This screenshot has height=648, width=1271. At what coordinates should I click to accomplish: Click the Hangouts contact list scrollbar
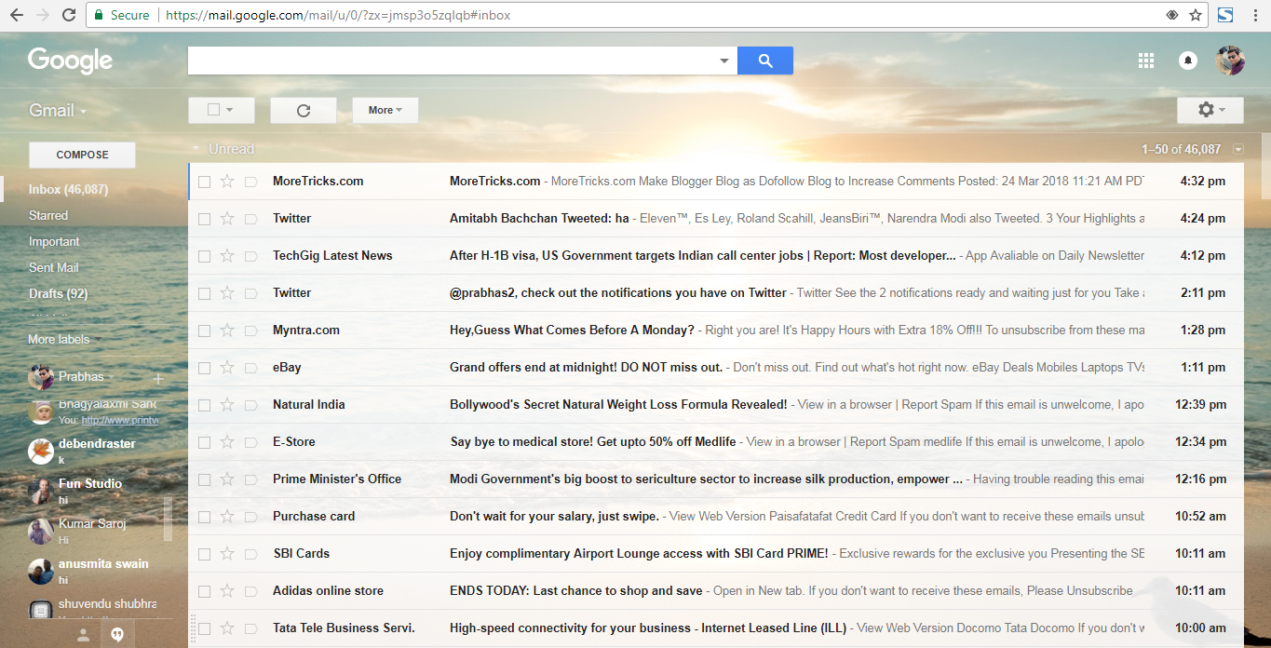tap(169, 518)
